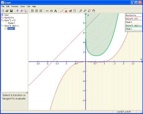
Task: Select Shade 2 in function list
Action: (11, 23)
